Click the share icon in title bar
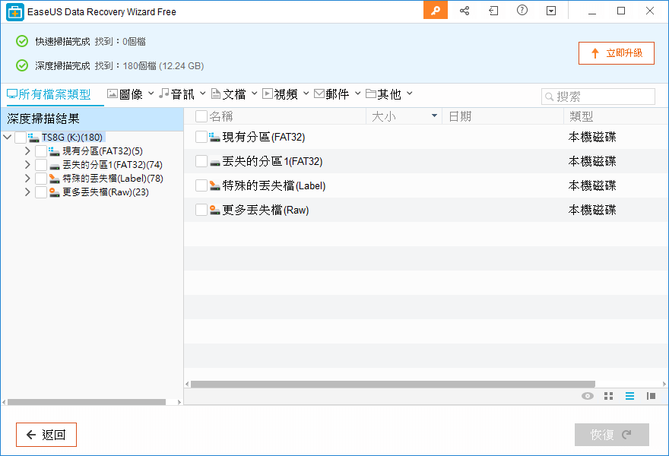The image size is (669, 456). 464,11
